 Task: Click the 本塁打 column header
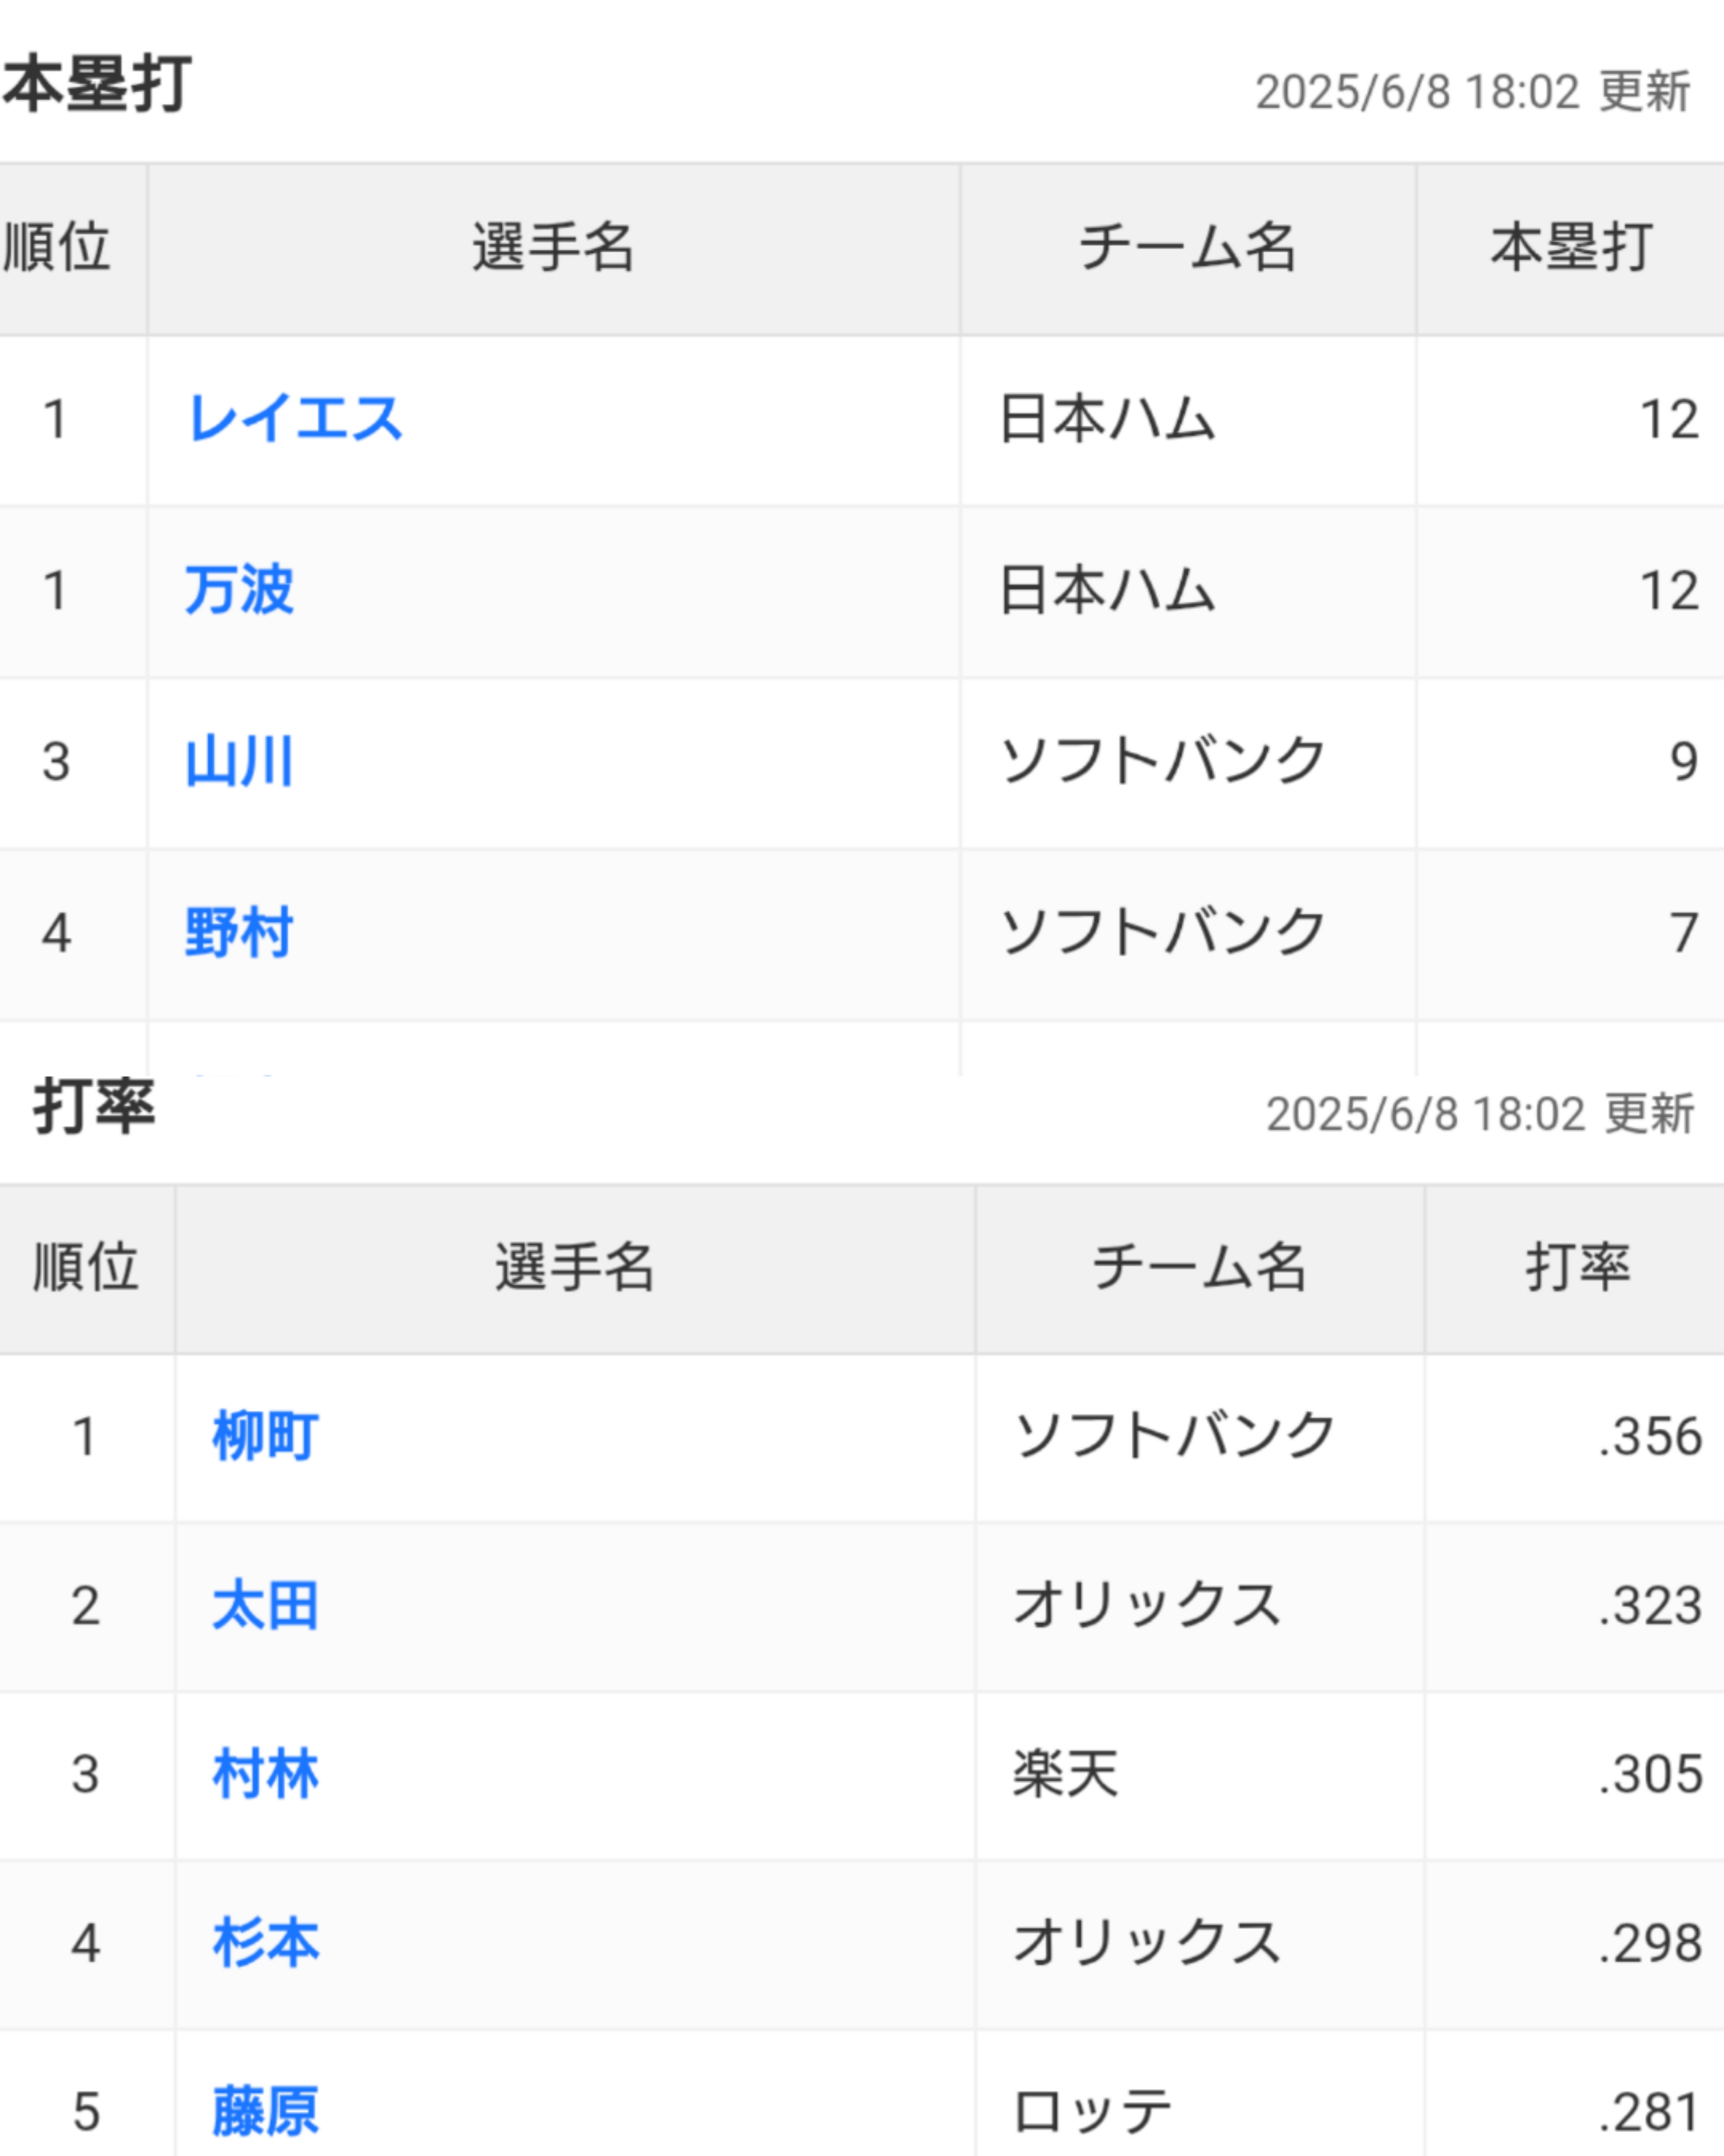coord(1570,248)
